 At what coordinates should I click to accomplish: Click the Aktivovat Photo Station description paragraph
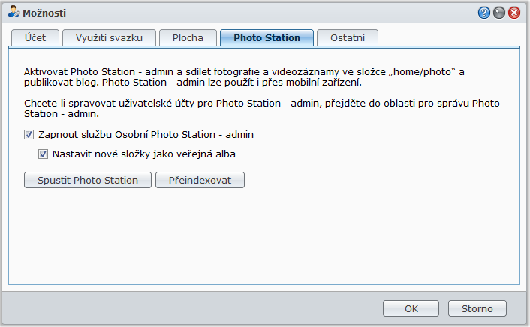coord(244,77)
